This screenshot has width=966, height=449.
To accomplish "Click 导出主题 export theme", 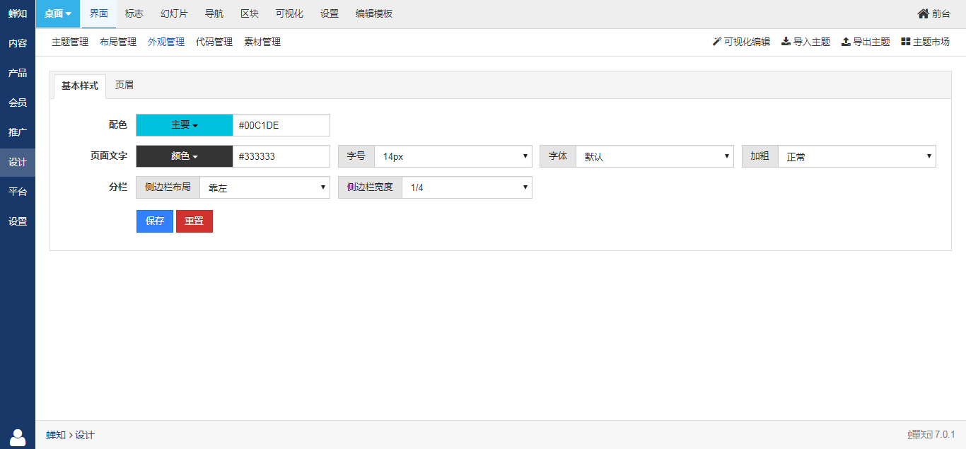I will click(x=866, y=42).
